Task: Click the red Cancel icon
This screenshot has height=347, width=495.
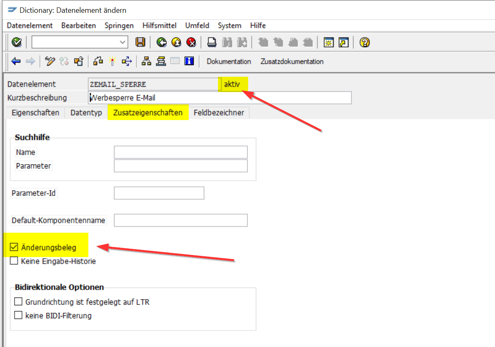Action: point(191,42)
